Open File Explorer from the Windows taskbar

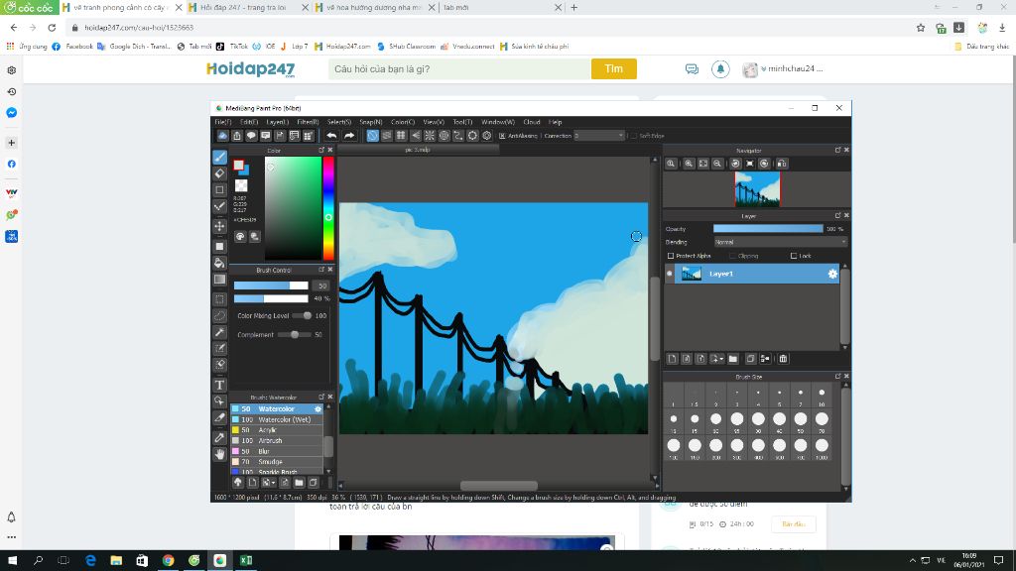116,561
